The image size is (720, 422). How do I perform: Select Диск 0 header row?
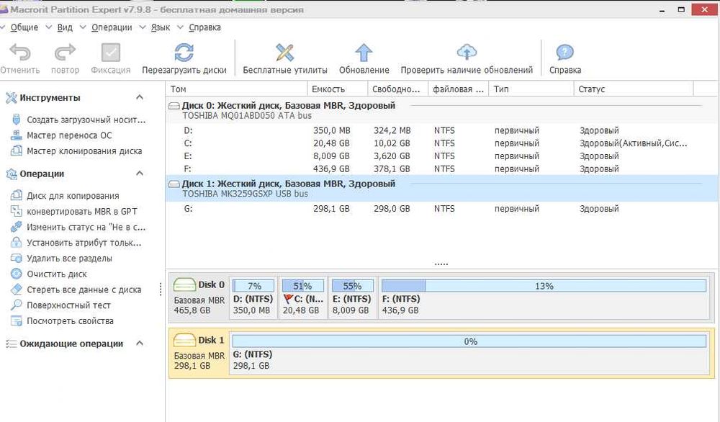click(442, 110)
